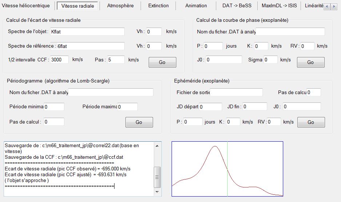Image resolution: width=341 pixels, height=202 pixels.
Task: Click the Période minimale input field
Action: pos(54,107)
